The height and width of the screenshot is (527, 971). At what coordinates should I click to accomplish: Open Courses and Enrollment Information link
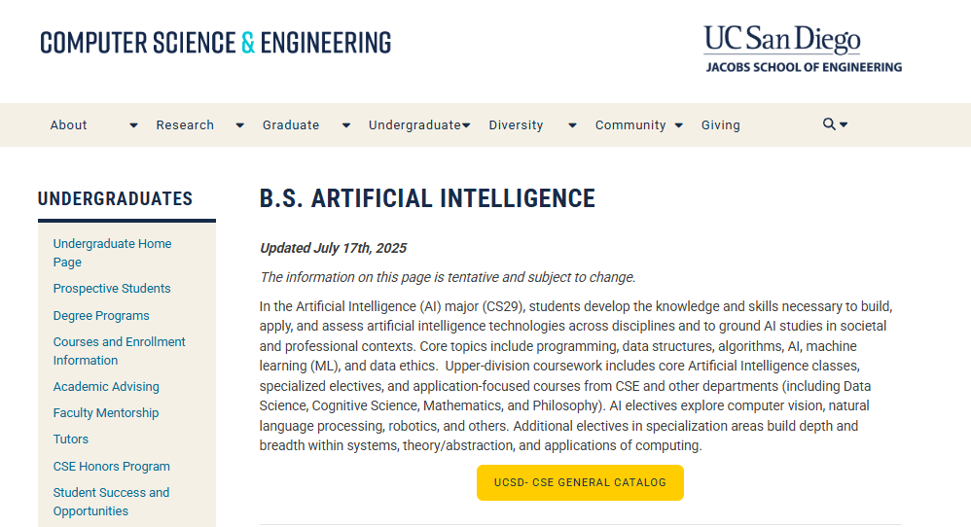point(119,351)
